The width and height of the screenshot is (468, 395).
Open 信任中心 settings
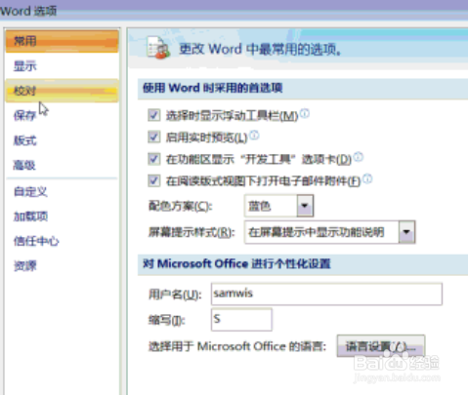coord(62,241)
